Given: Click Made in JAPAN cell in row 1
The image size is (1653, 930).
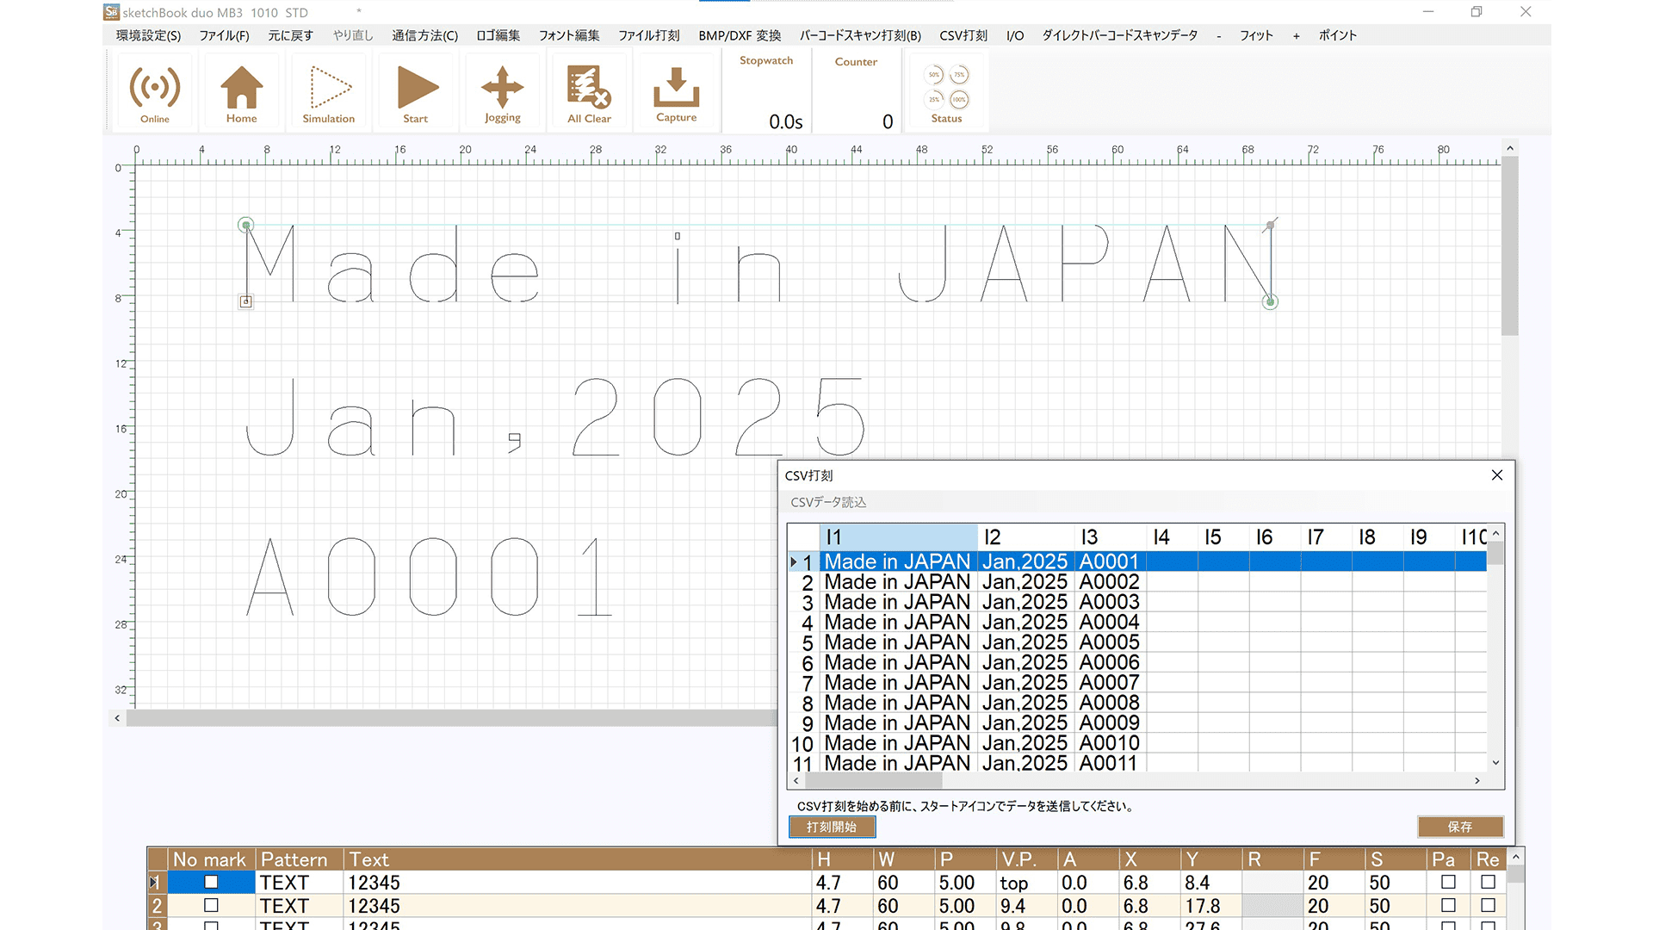Looking at the screenshot, I should pos(898,561).
